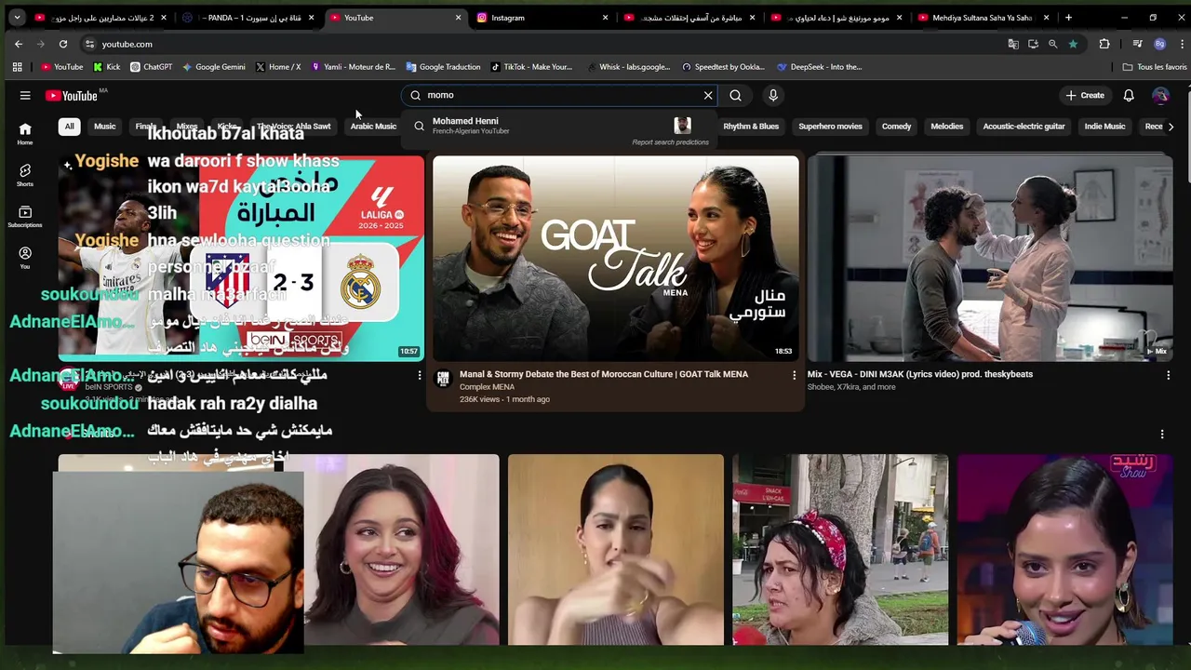Select the Comedy filter chip

click(x=896, y=127)
